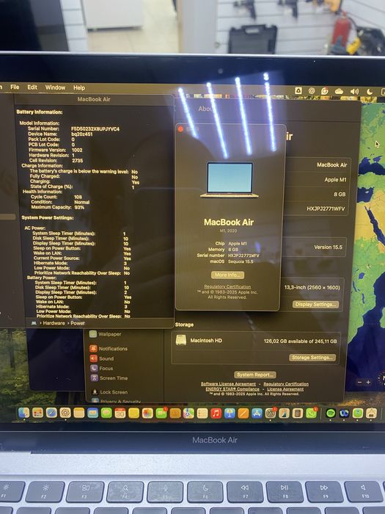Open the Edit menu
385x514 pixels.
32,87
